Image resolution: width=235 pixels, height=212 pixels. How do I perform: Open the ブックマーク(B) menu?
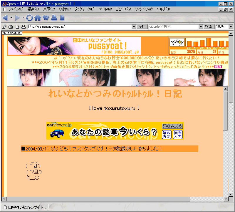[x=85, y=9]
